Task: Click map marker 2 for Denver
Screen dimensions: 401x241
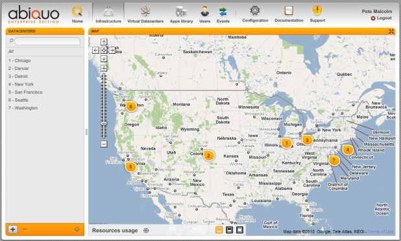Action: (x=208, y=155)
